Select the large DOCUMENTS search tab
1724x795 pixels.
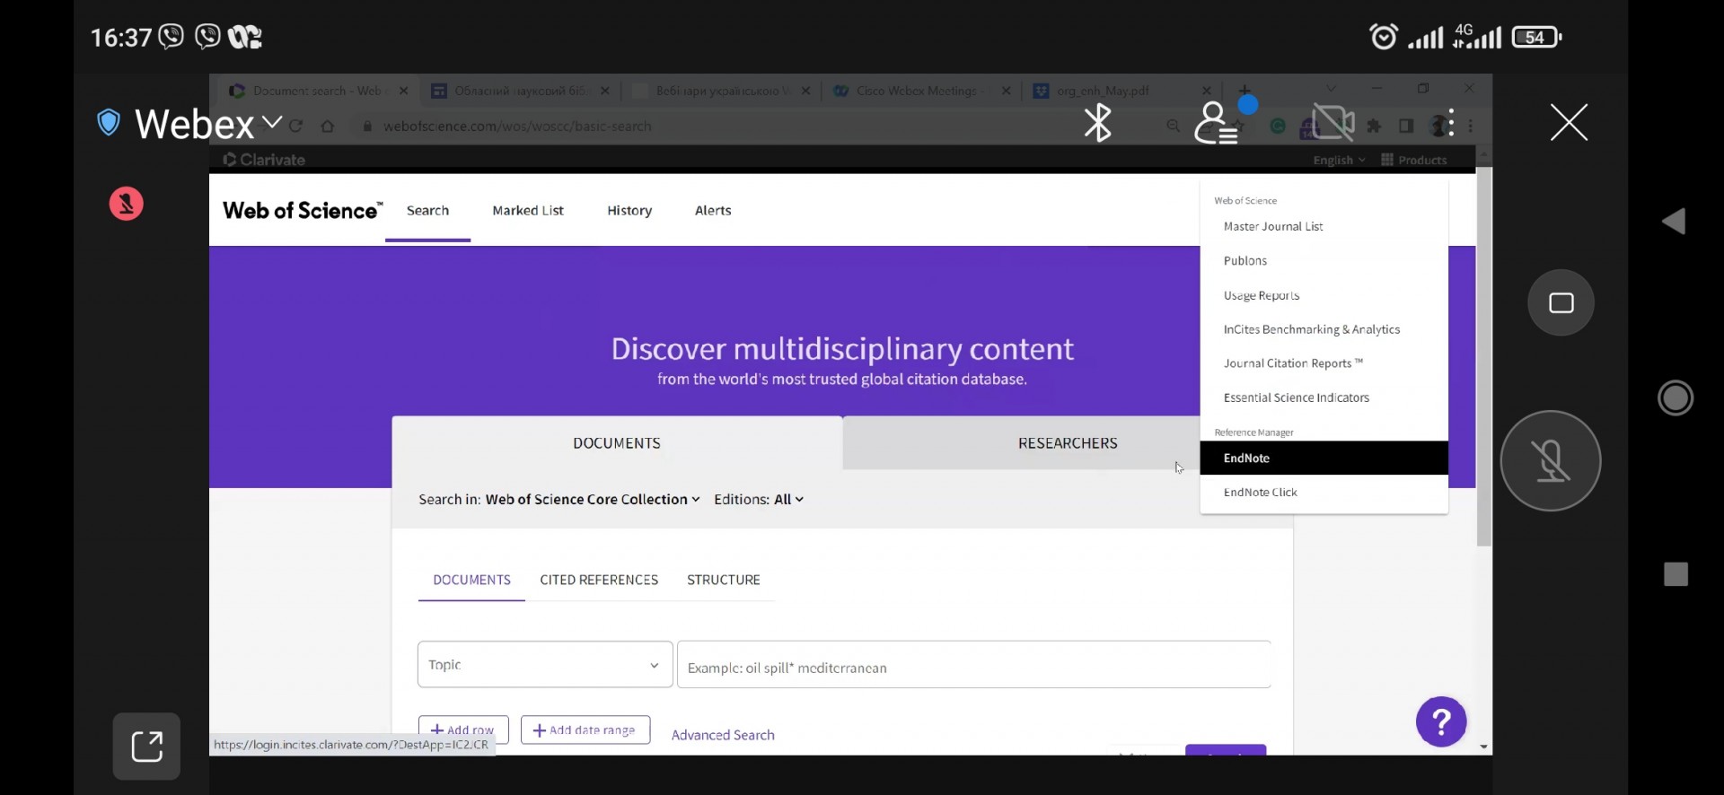tap(617, 443)
